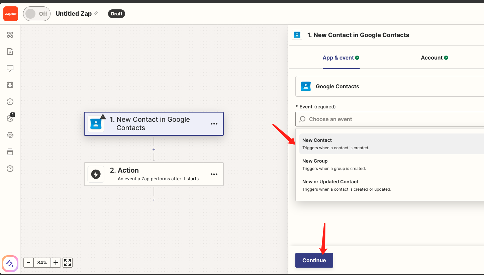The width and height of the screenshot is (484, 275).
Task: Click the Untitled Zap title
Action: click(73, 14)
